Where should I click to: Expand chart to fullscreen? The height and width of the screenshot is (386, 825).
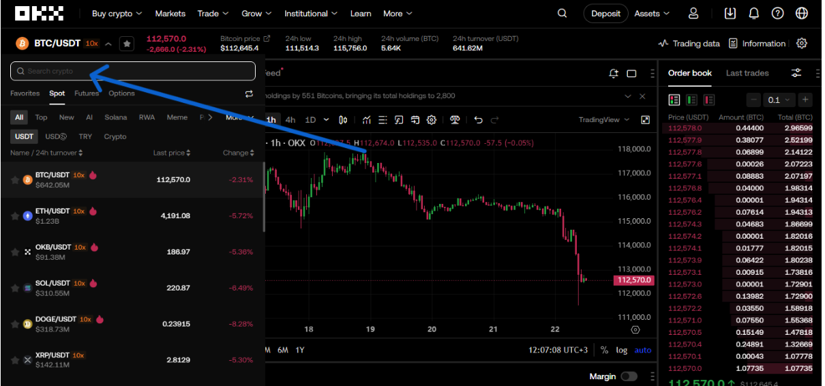[x=645, y=120]
